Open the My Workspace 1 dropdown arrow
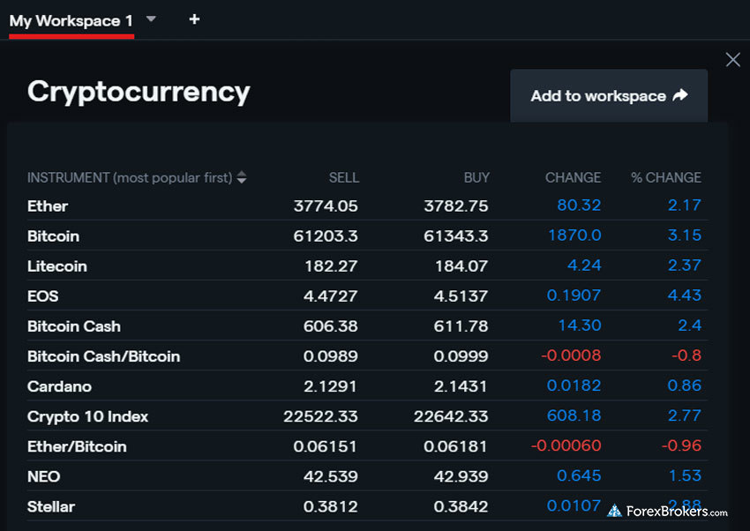 151,19
